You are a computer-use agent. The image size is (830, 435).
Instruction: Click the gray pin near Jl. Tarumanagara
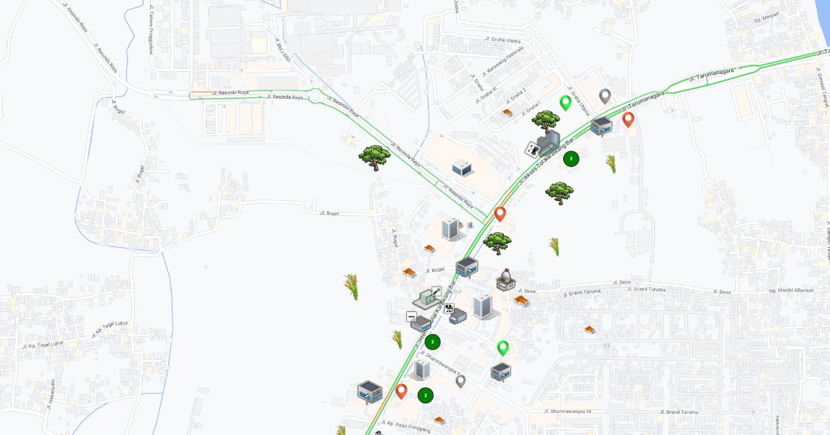pyautogui.click(x=605, y=96)
